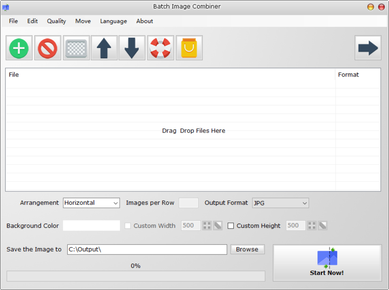Open help via the lifebuoy icon
389x290 pixels.
tap(161, 48)
